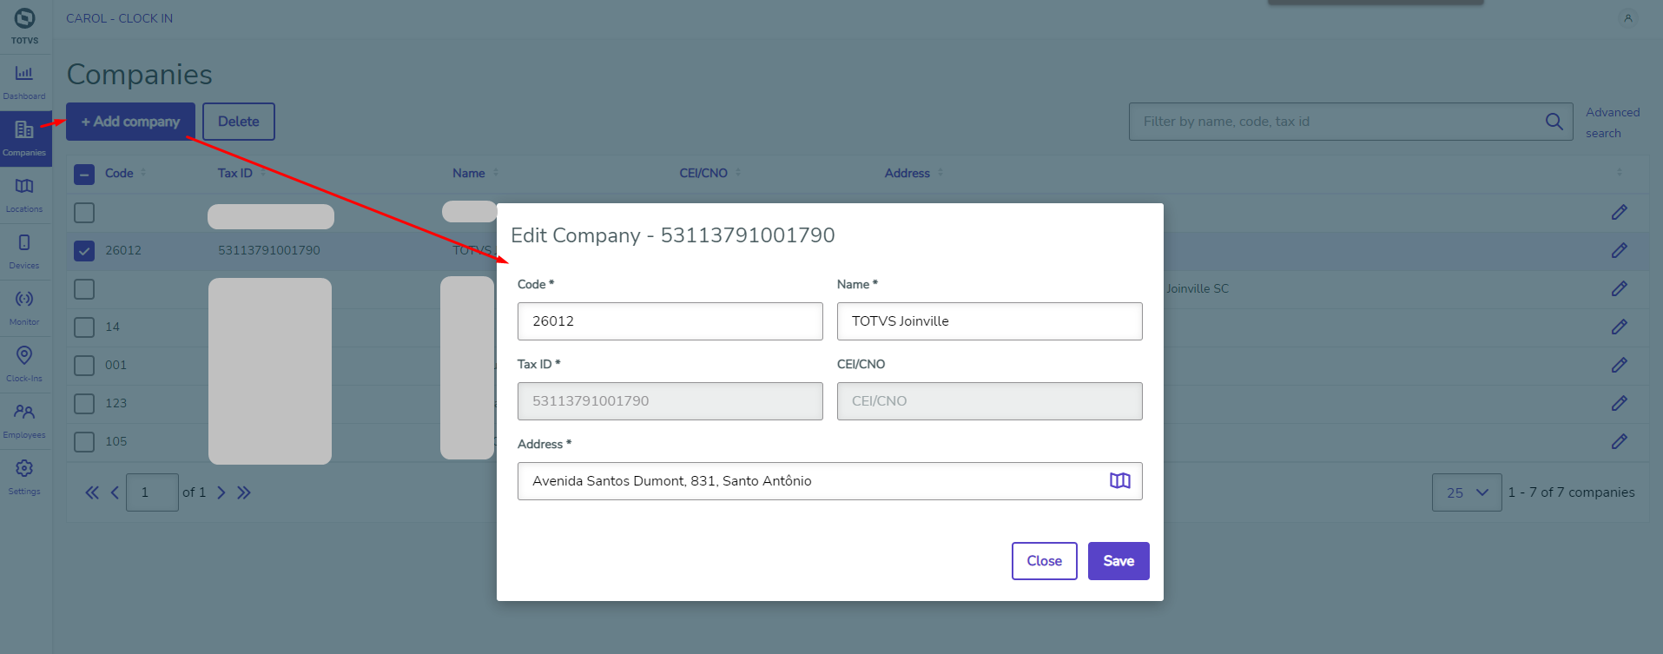Image resolution: width=1663 pixels, height=654 pixels.
Task: Uncheck the row 26012 checkbox
Action: point(84,251)
